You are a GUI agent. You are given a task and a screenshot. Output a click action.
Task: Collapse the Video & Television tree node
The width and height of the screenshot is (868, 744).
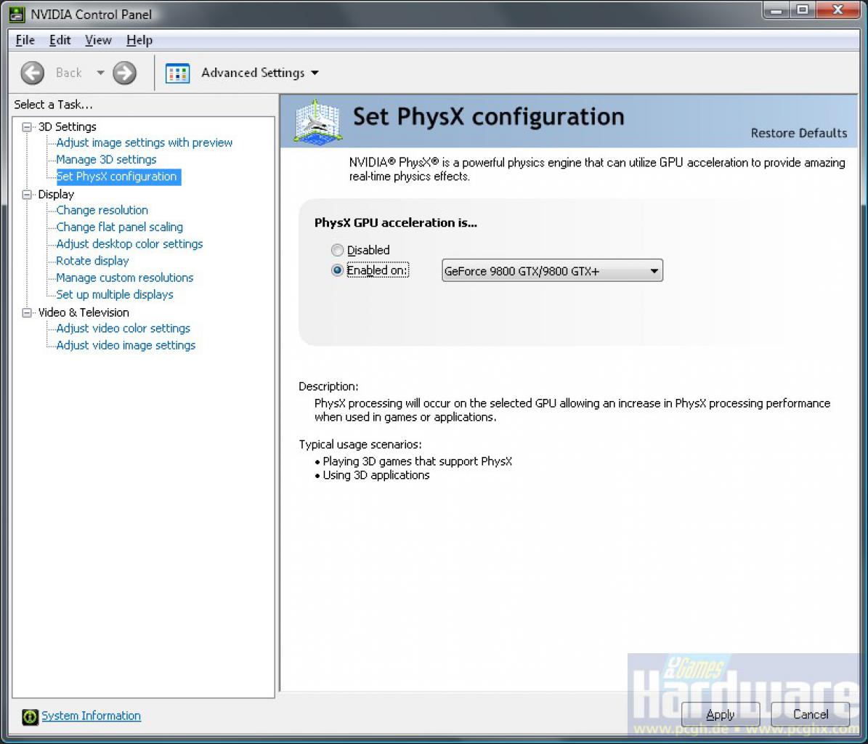(x=27, y=312)
